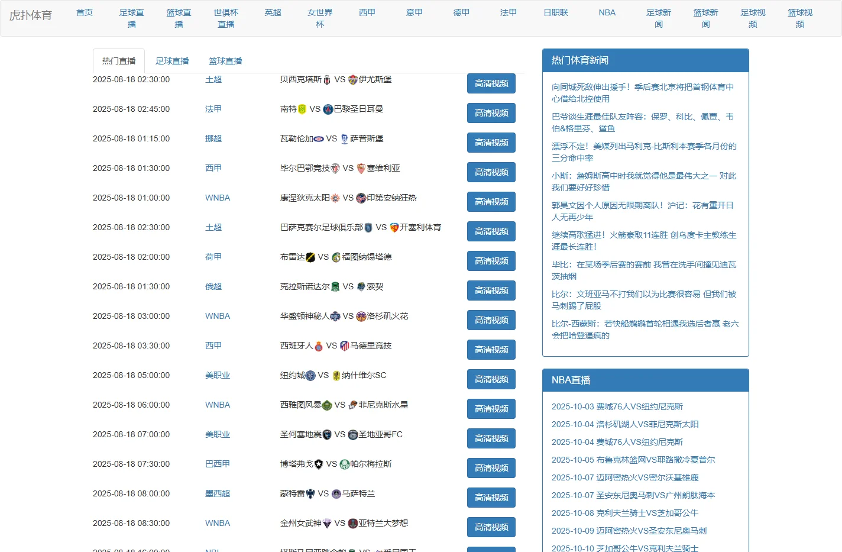Screen dimensions: 842x552
Task: Click the Monterrey team crest
Action: point(310,494)
